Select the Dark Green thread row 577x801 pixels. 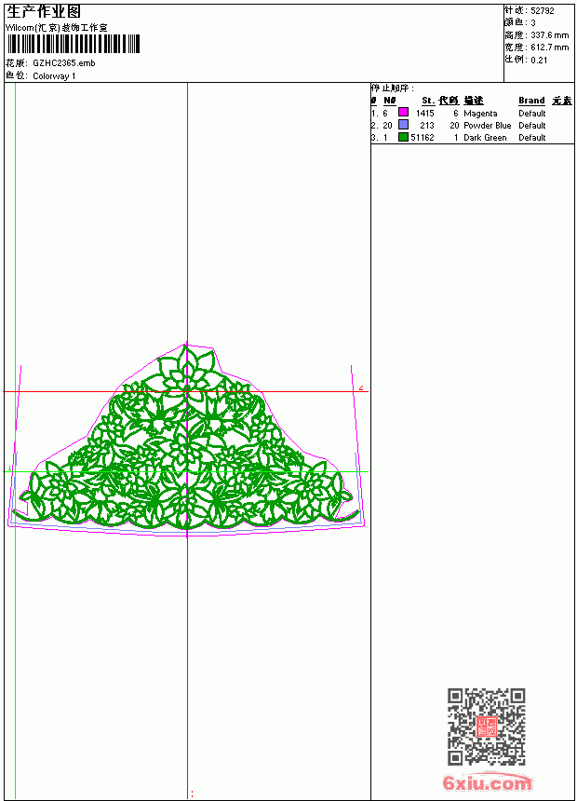coord(473,138)
